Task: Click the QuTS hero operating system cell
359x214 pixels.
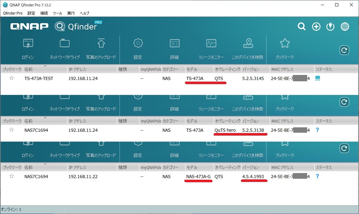Action: 225,130
